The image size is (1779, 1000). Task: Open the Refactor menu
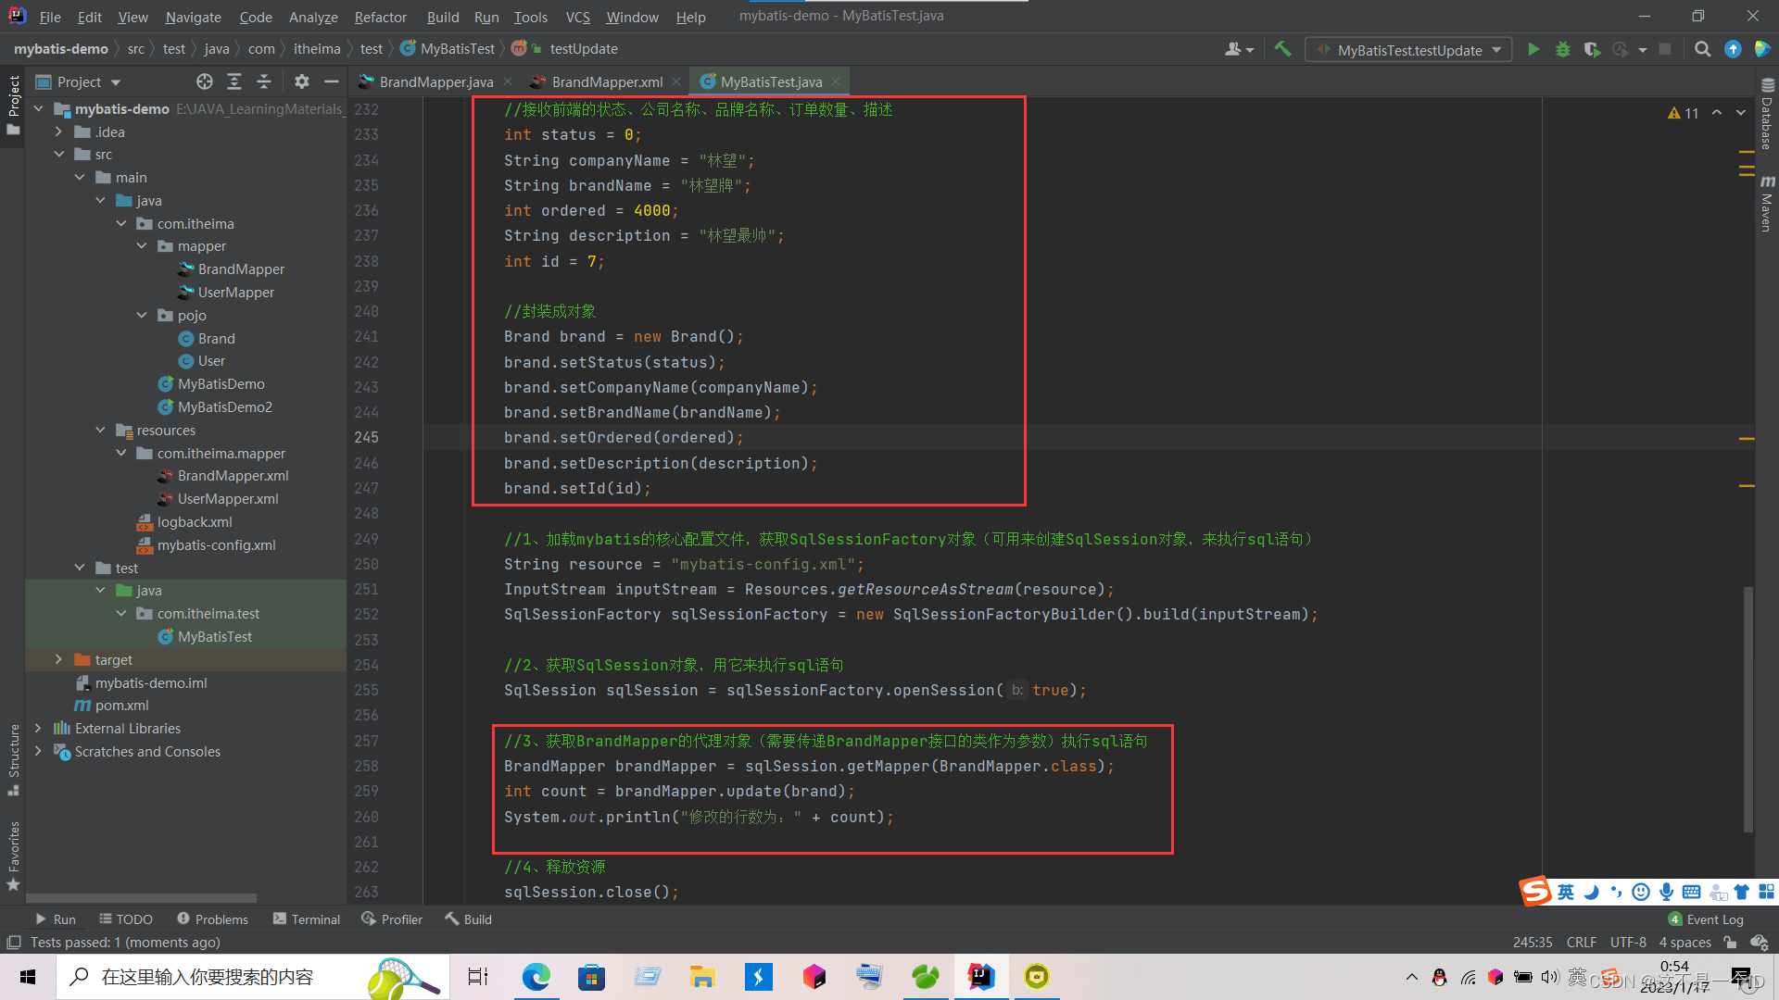click(x=380, y=17)
